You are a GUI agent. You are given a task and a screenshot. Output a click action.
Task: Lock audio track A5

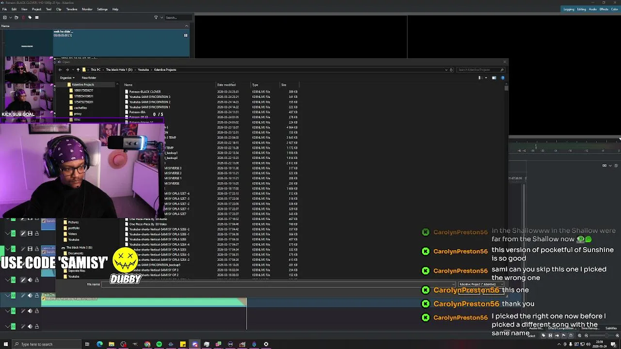[36, 326]
